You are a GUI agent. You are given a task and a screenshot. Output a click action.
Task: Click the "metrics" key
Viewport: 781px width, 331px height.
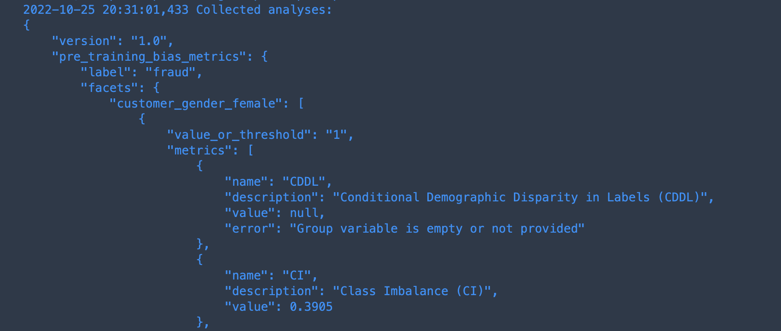[x=199, y=150]
